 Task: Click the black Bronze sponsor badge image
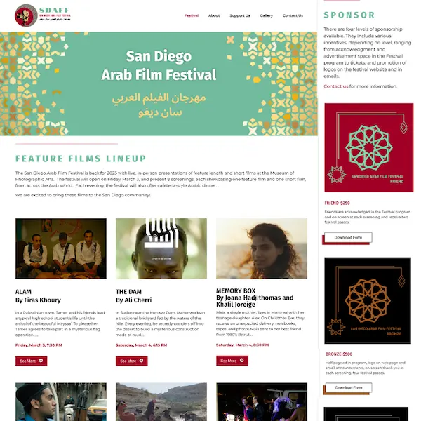(x=368, y=300)
